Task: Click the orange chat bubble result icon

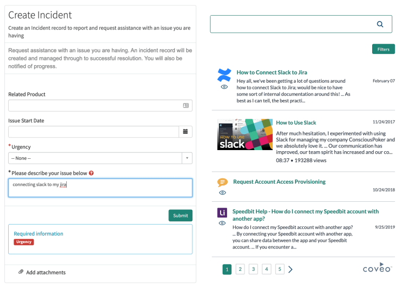Action: [x=223, y=182]
